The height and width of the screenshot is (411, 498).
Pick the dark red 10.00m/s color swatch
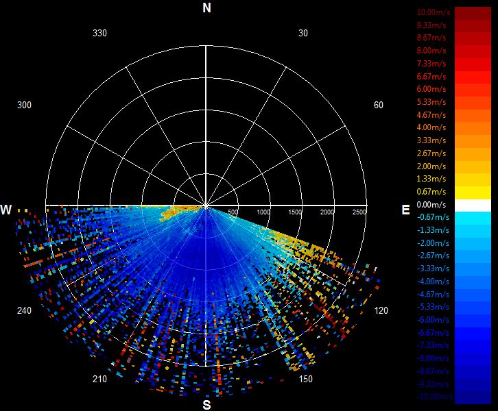pos(473,13)
